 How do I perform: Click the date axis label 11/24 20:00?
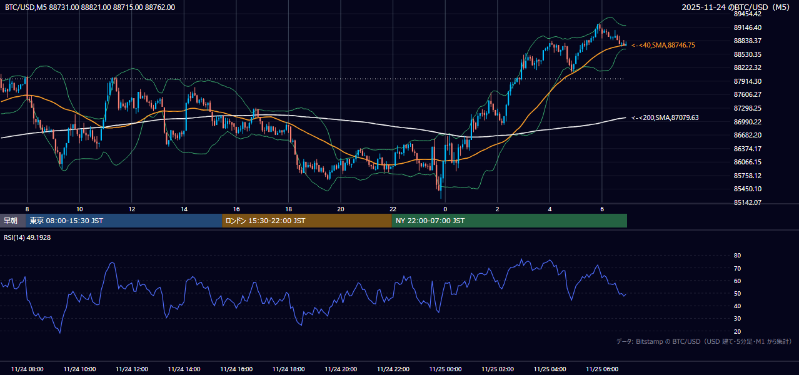pyautogui.click(x=341, y=369)
